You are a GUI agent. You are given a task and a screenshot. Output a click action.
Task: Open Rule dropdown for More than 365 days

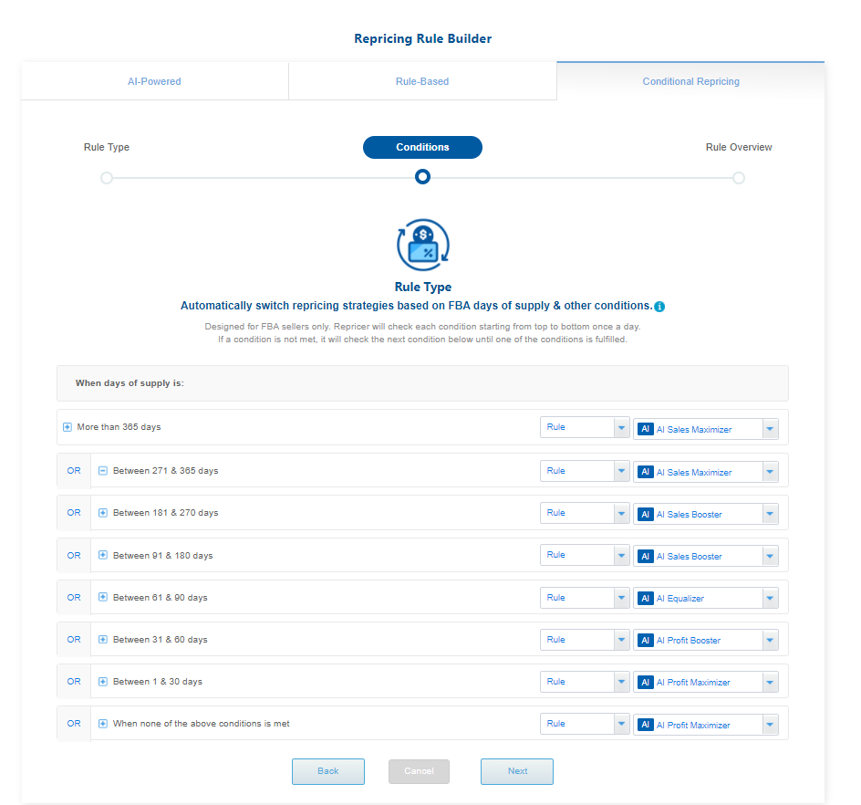pos(585,427)
